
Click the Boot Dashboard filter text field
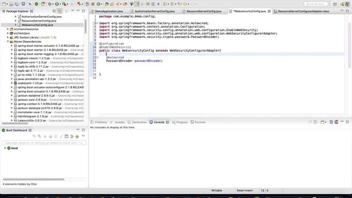pos(44,143)
